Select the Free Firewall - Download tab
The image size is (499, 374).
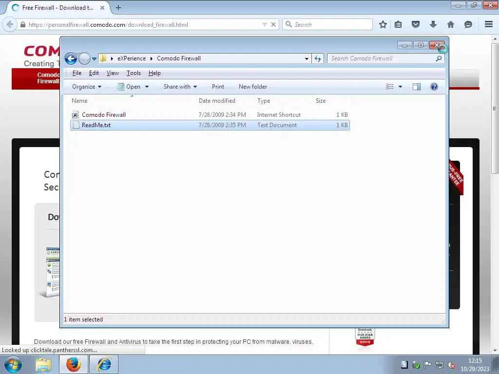click(58, 8)
